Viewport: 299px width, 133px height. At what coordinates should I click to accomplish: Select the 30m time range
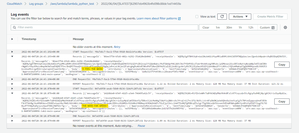(229, 27)
